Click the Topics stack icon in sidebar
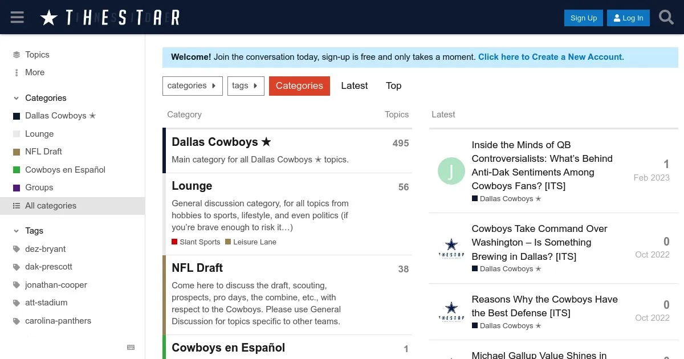Viewport: 684px width, 359px height. 17,55
